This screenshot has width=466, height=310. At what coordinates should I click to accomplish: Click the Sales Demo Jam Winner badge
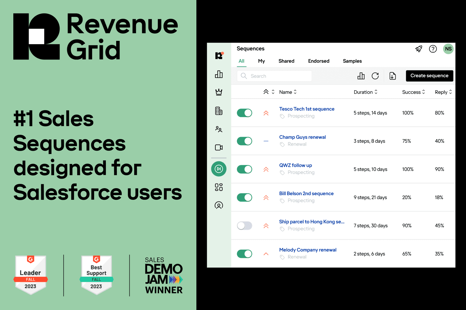click(x=164, y=275)
